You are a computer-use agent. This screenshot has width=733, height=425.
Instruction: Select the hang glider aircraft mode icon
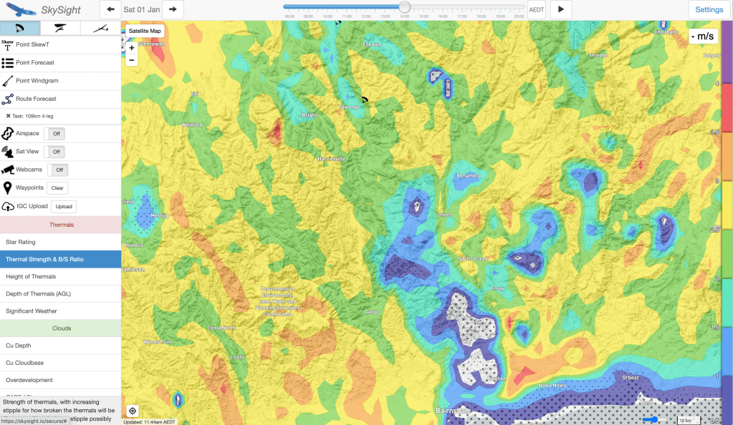(60, 28)
